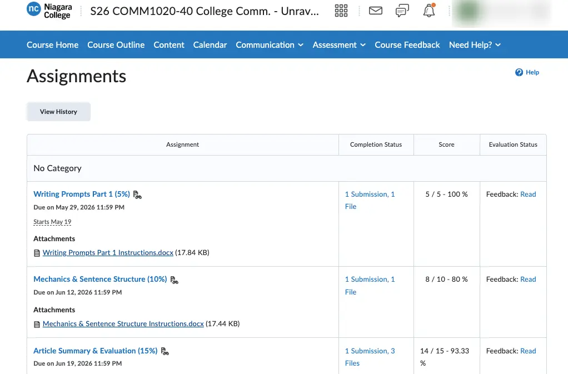Select the 8 / 10 - 80 % score
This screenshot has height=374, width=568.
(446, 279)
